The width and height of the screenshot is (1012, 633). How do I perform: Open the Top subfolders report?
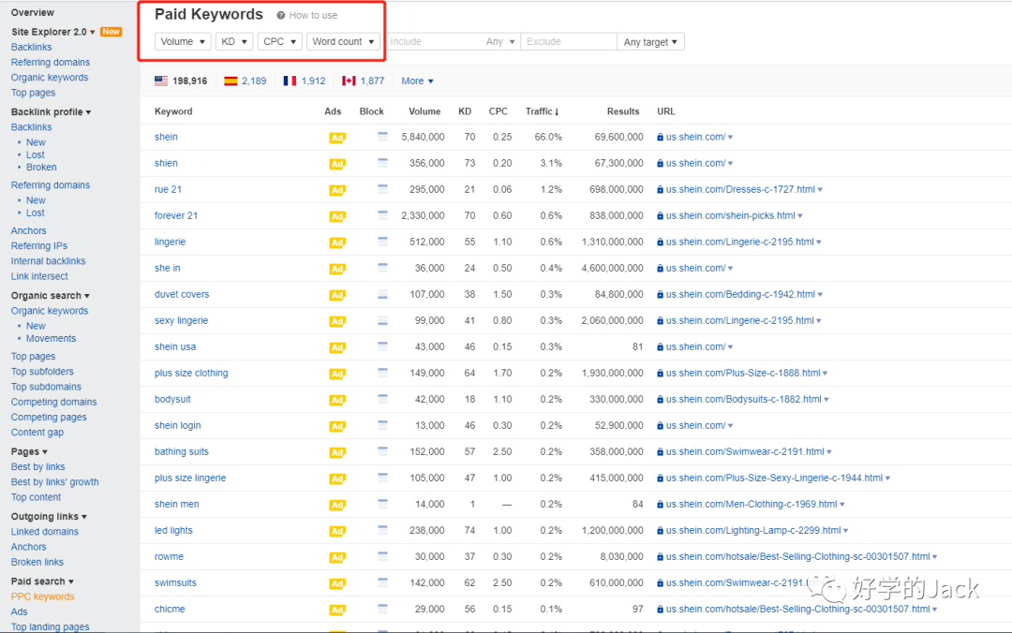click(42, 372)
